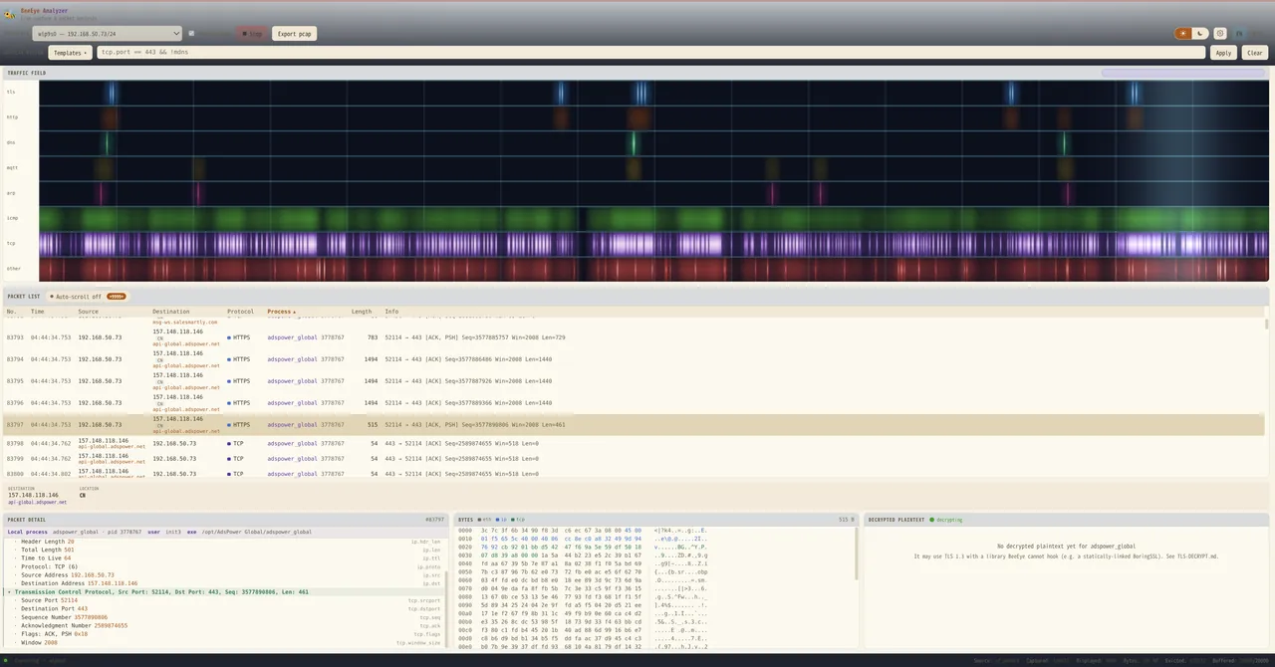The height and width of the screenshot is (667, 1275).
Task: Select packet row 83793
Action: coord(634,337)
